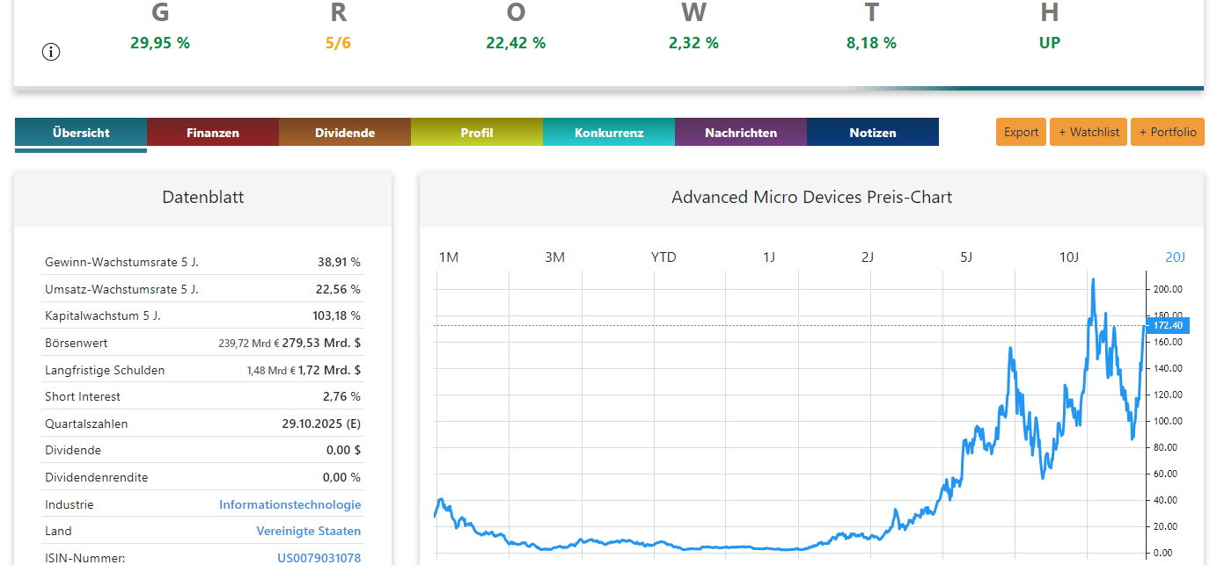Switch to the Notizen tab
1217x565 pixels.
(x=873, y=133)
